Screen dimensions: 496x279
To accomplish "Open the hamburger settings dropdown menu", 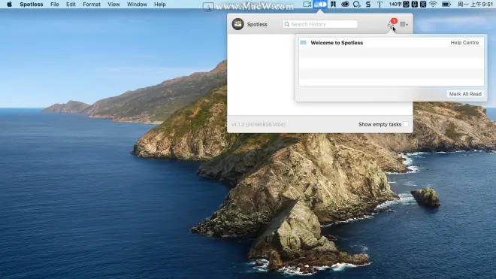I will (x=404, y=24).
